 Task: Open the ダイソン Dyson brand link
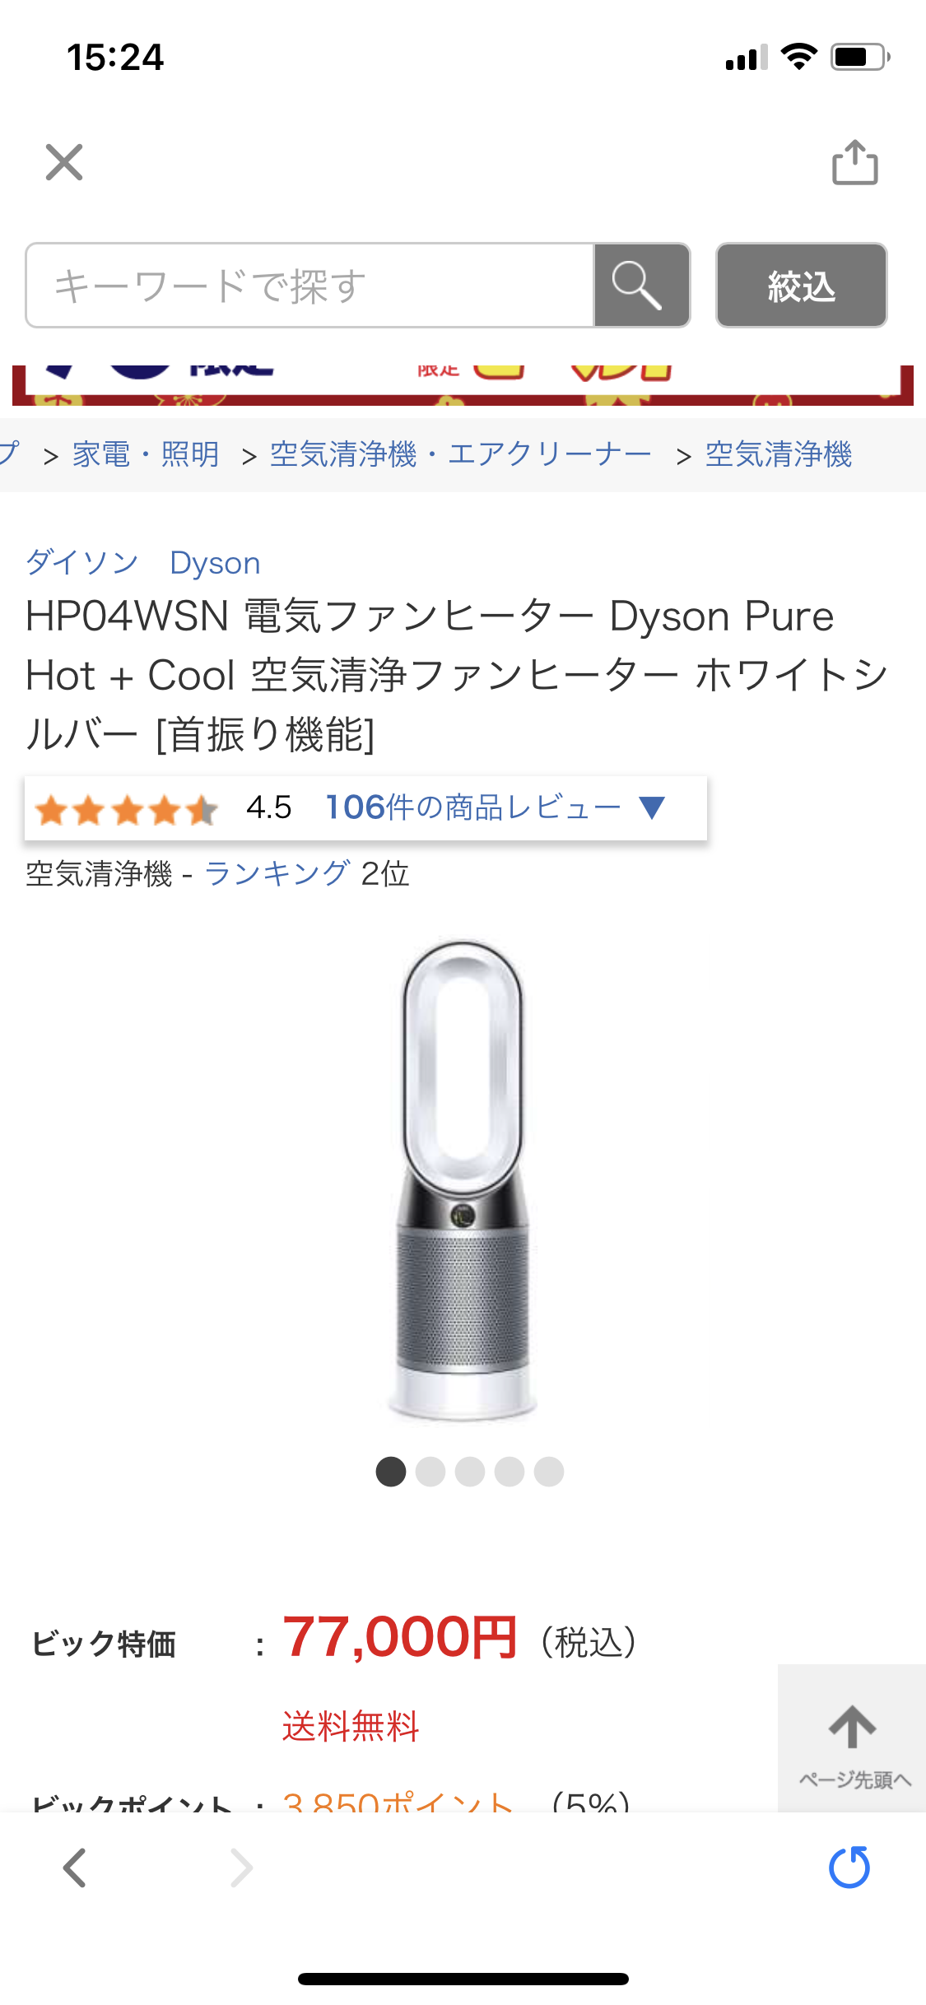tap(143, 563)
